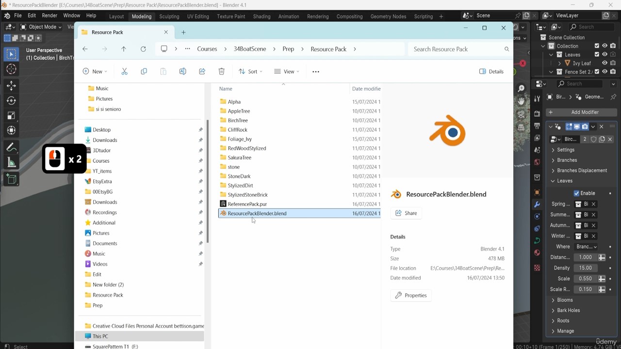
Task: Click Properties button in details pane
Action: (x=411, y=295)
